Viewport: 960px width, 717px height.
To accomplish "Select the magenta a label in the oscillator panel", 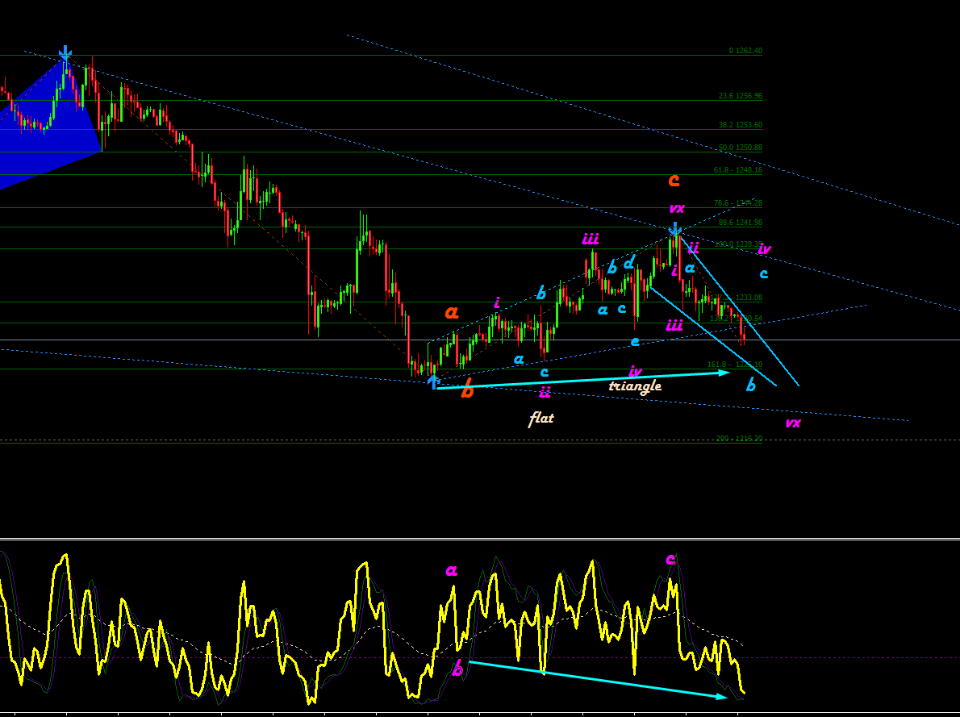I will (x=451, y=571).
